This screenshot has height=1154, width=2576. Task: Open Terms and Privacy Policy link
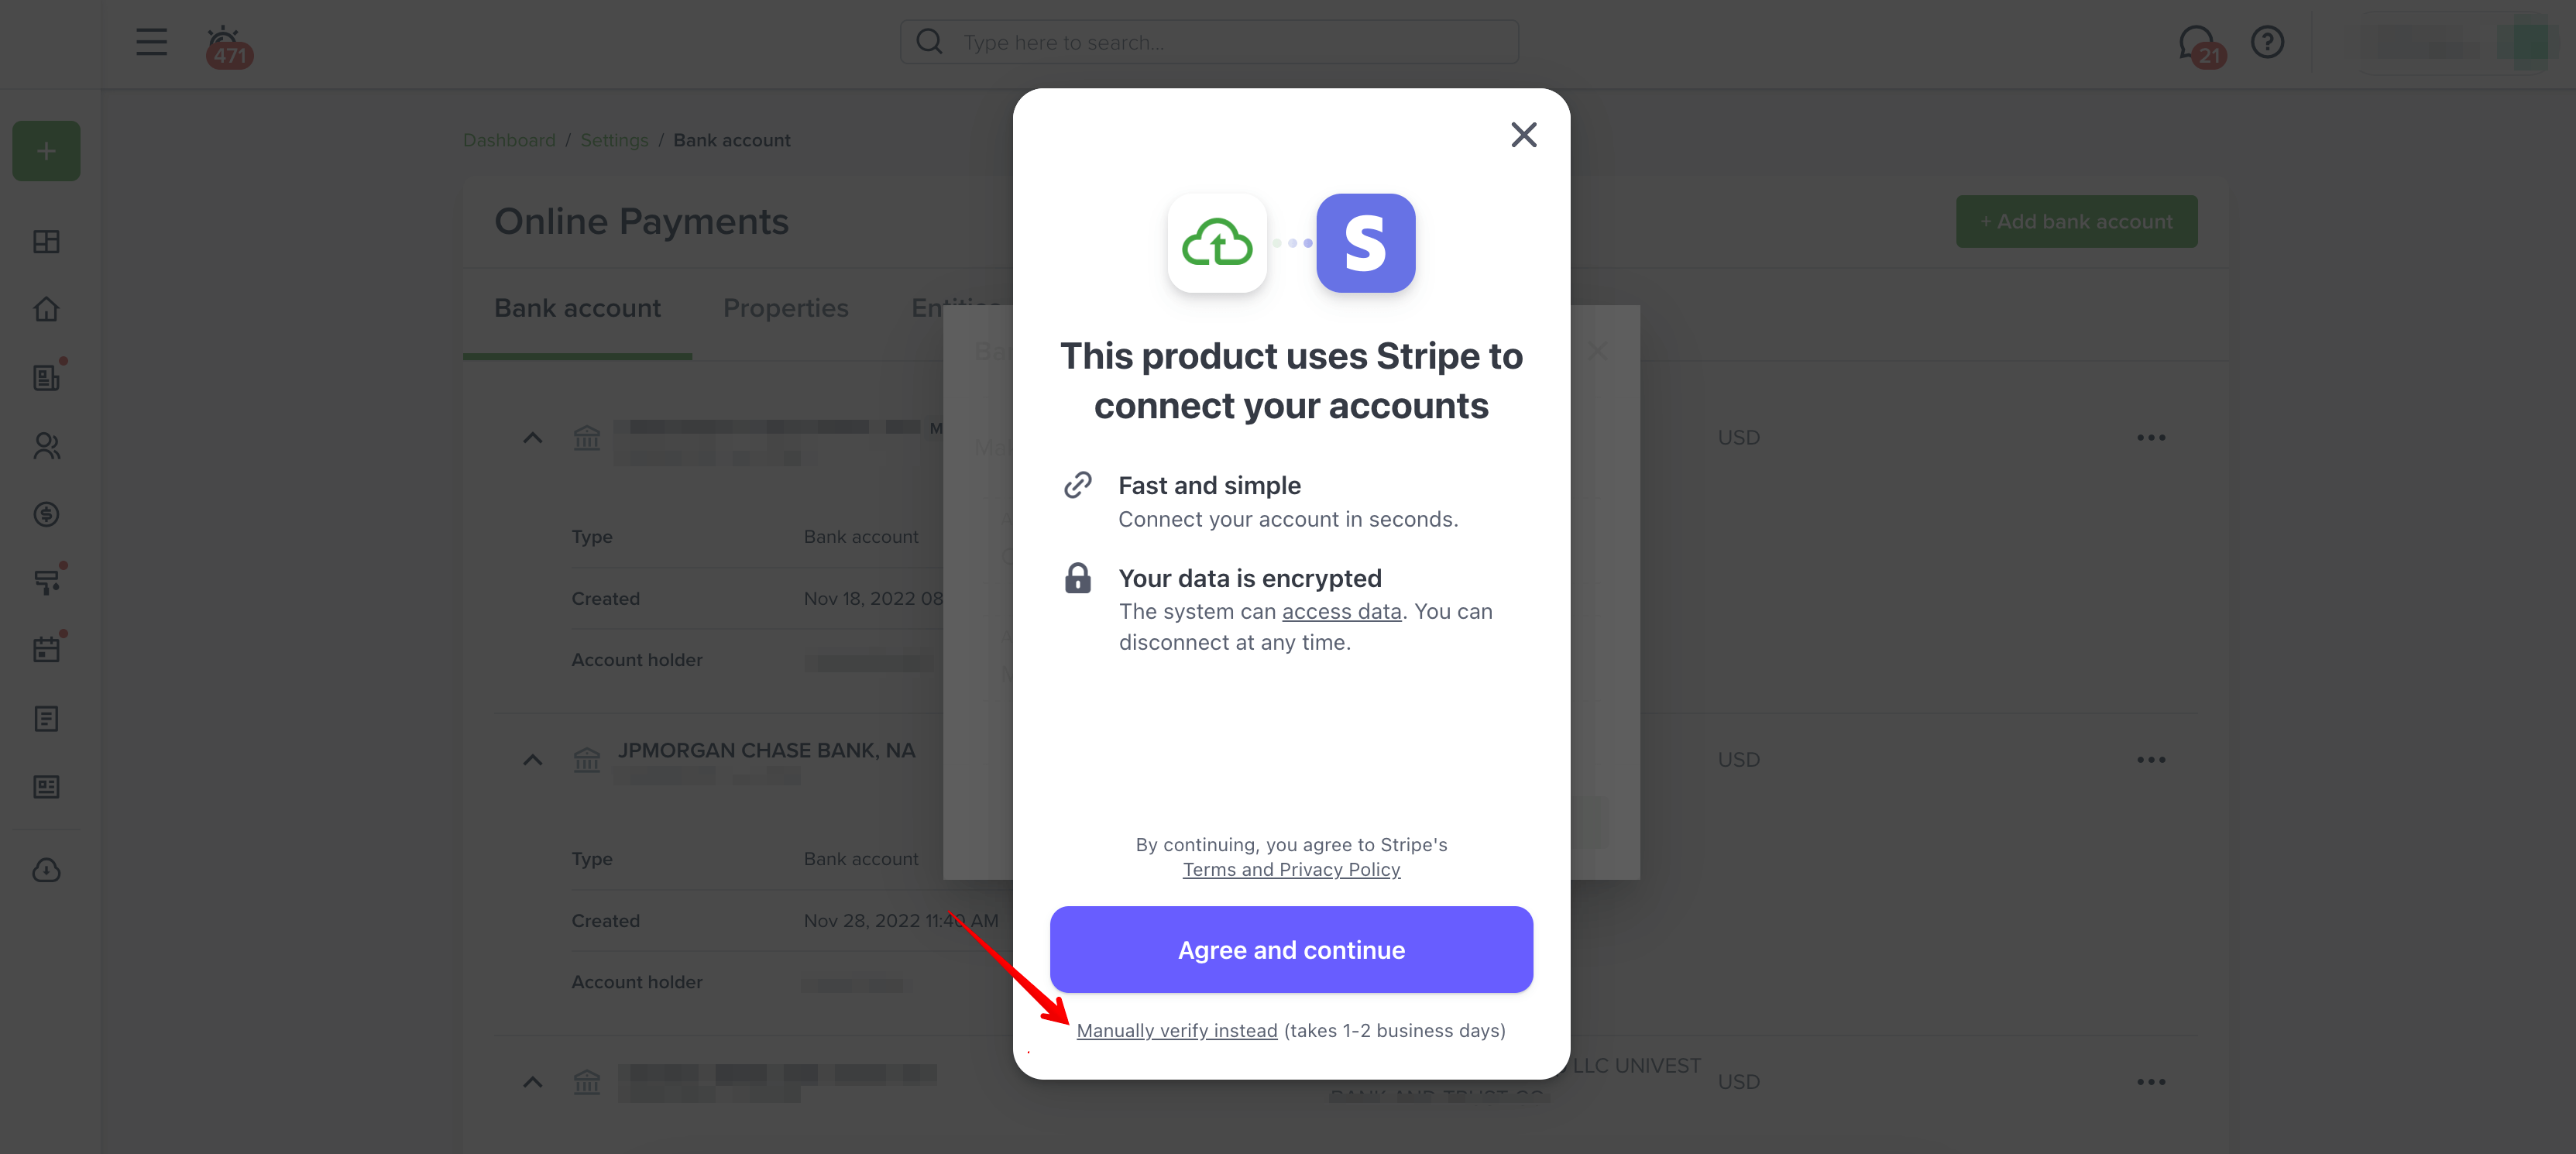pyautogui.click(x=1291, y=870)
